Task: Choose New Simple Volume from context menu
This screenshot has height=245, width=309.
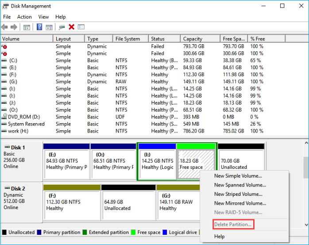Action: pyautogui.click(x=238, y=176)
